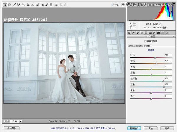Choose the Straighten tool
177x132 pixels.
coord(32,5)
